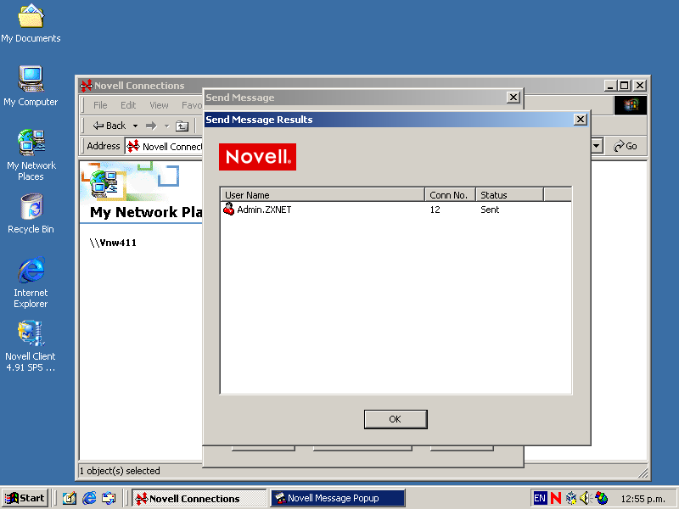Click the Back button in the toolbar

pos(109,126)
